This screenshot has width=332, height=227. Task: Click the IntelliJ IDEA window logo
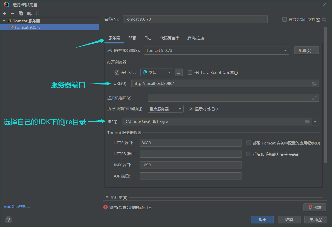coord(7,5)
